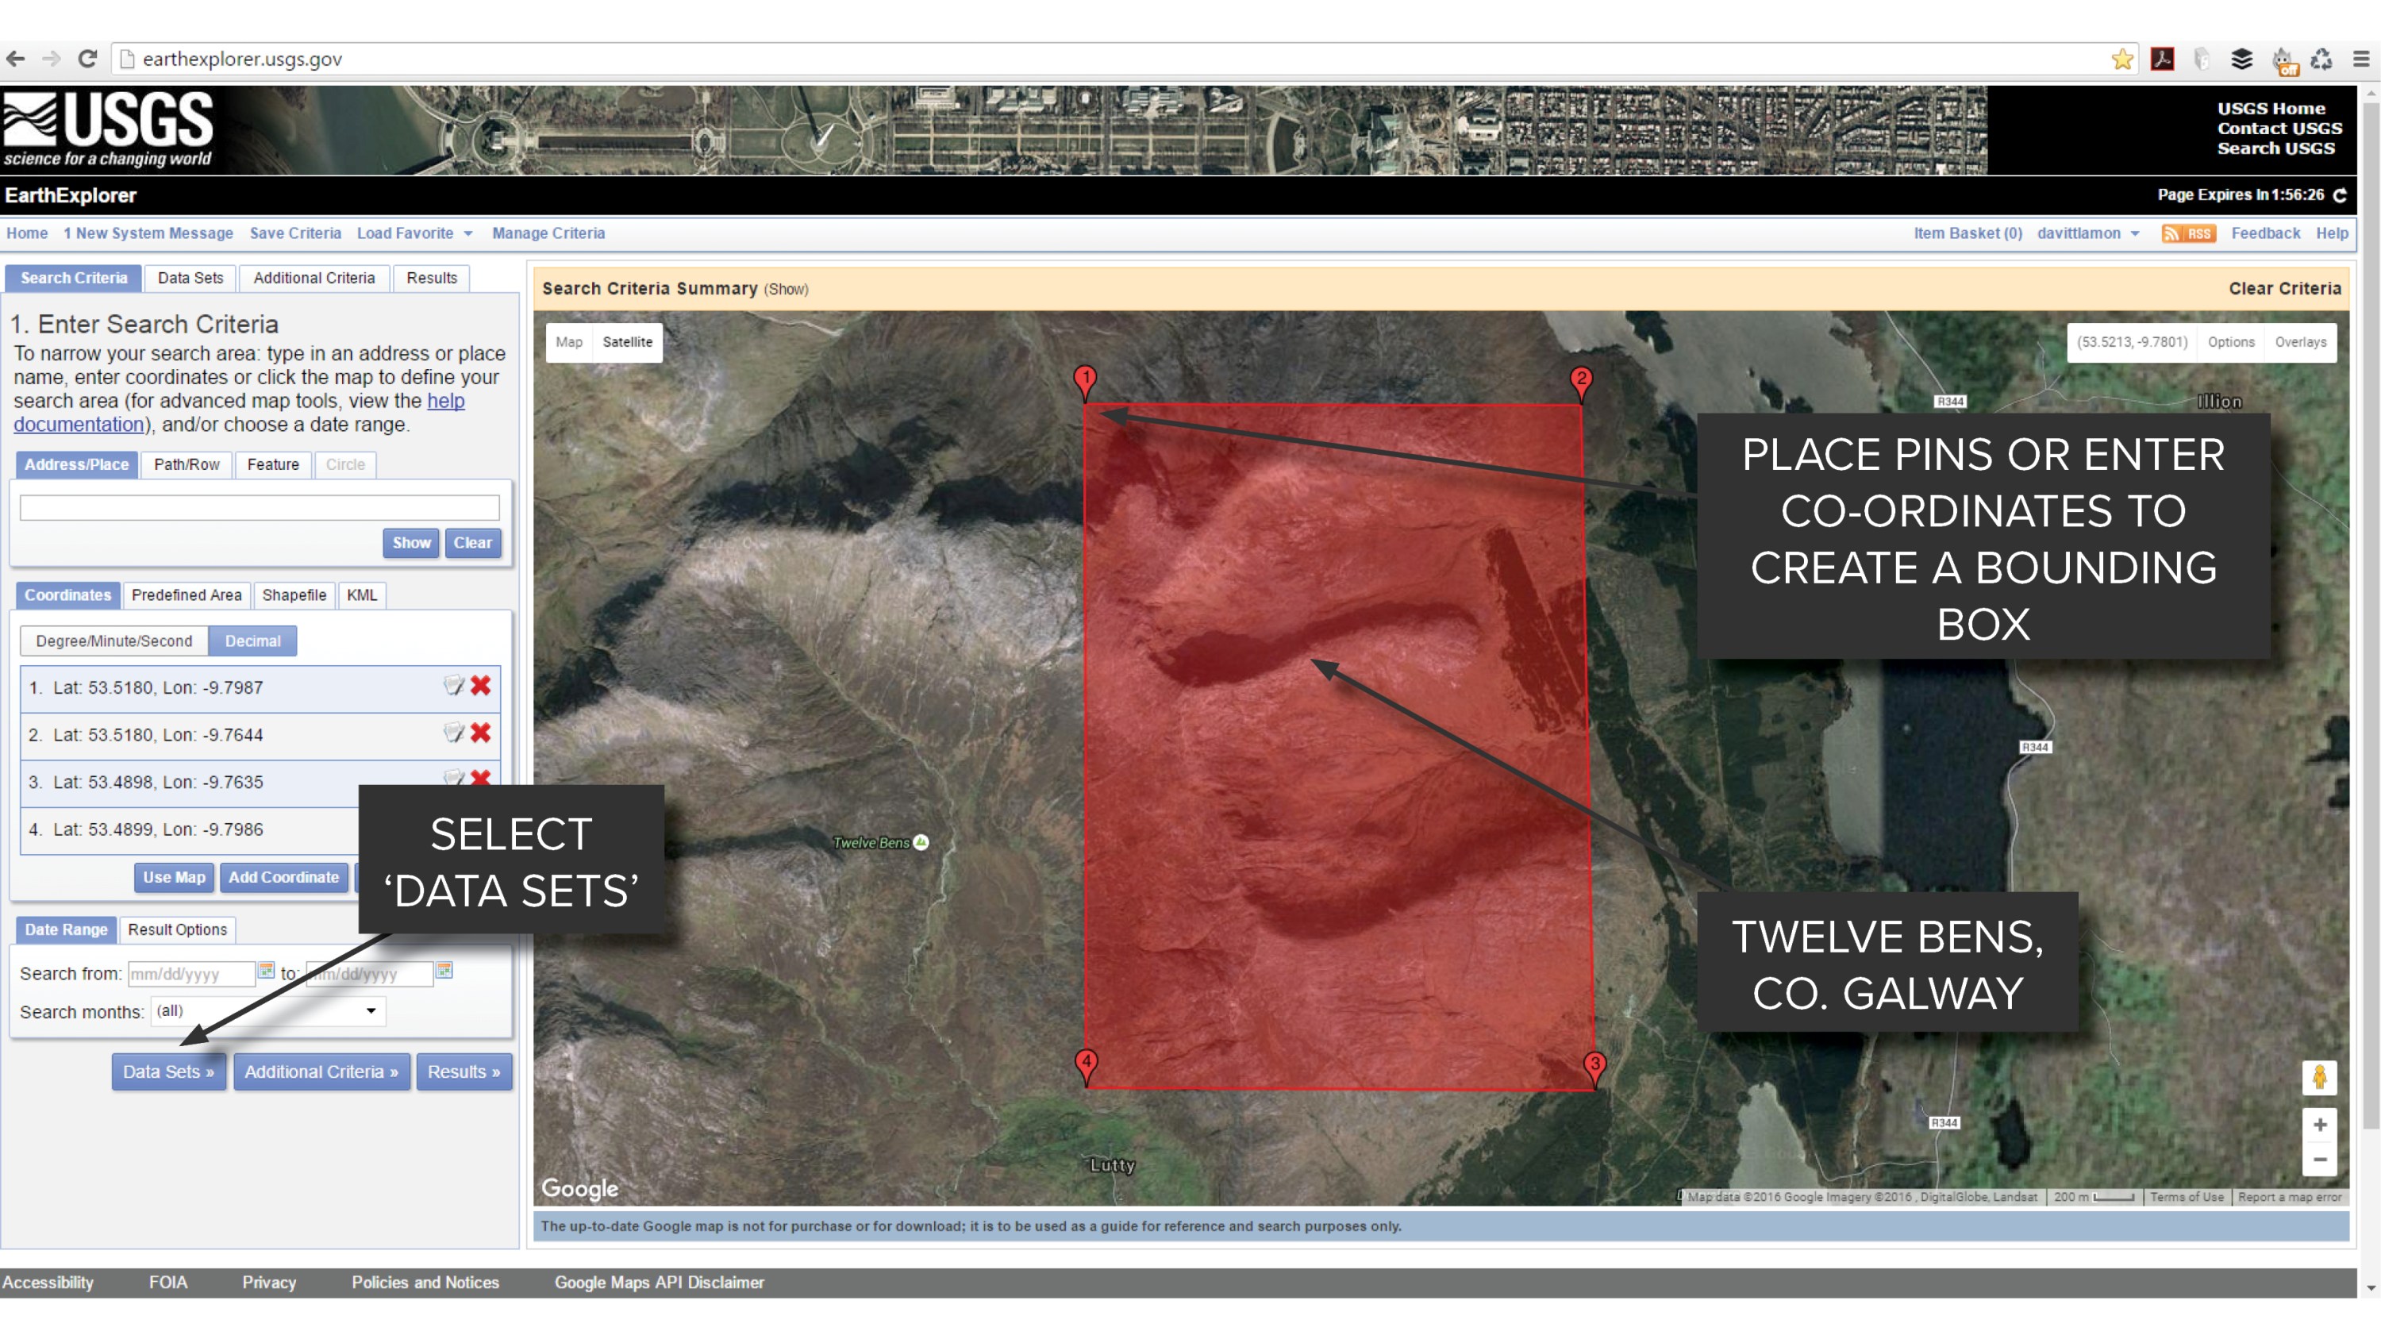Click inside the Address/Place search field
Screen dimensions: 2381x1339
point(258,507)
